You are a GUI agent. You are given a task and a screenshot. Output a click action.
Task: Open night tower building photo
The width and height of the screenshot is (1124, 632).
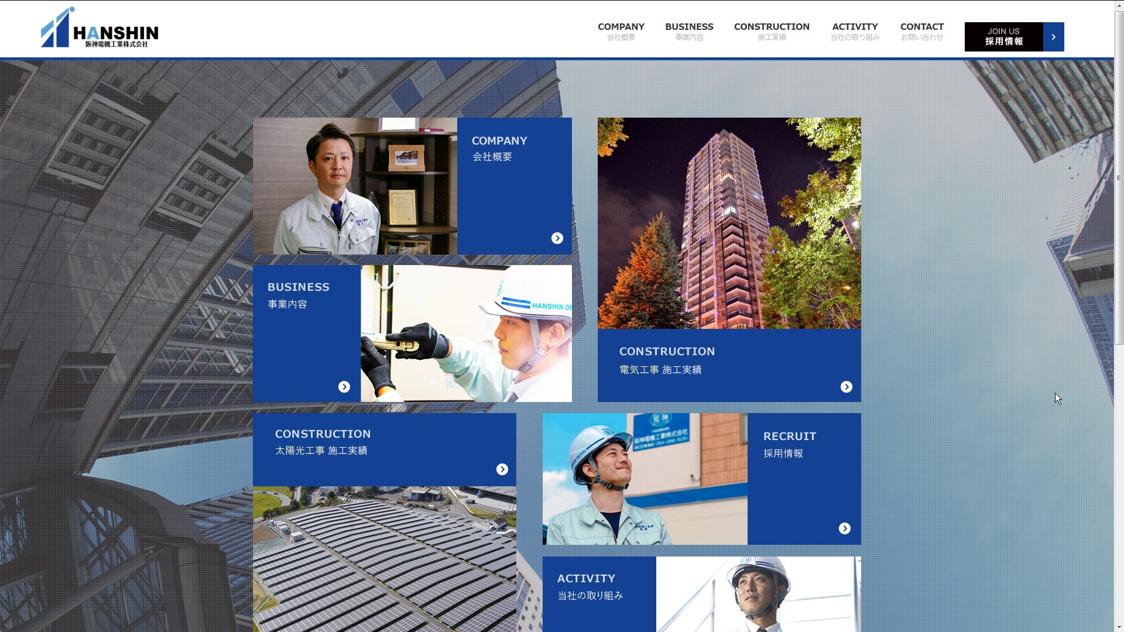click(729, 223)
